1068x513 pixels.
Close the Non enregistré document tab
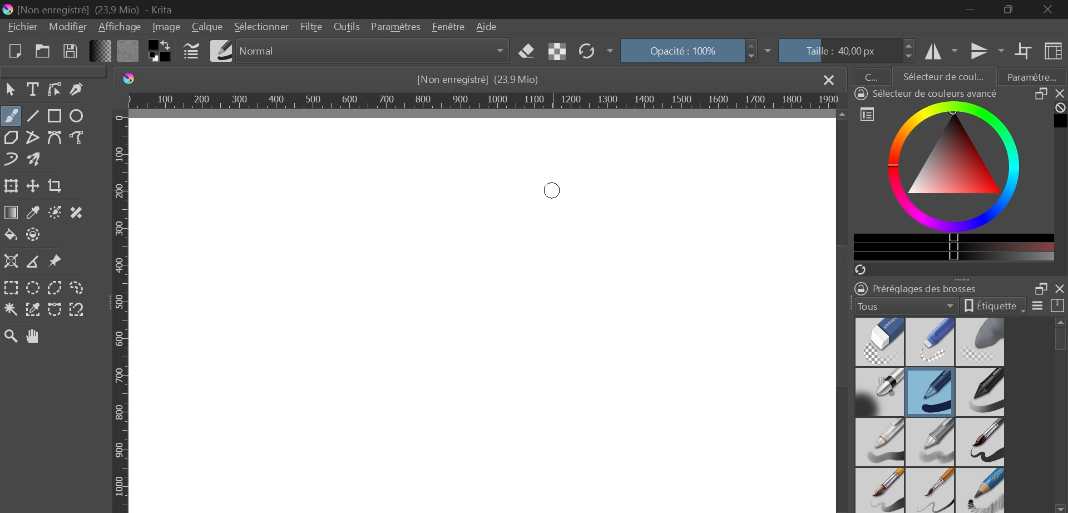[829, 80]
